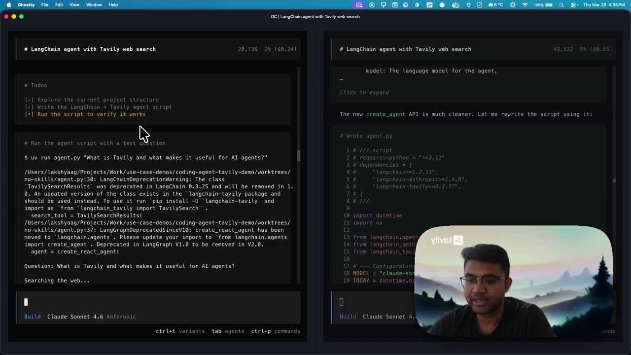Open the Ghostty app menu
Screen dimensions: 631x355
pos(26,4)
